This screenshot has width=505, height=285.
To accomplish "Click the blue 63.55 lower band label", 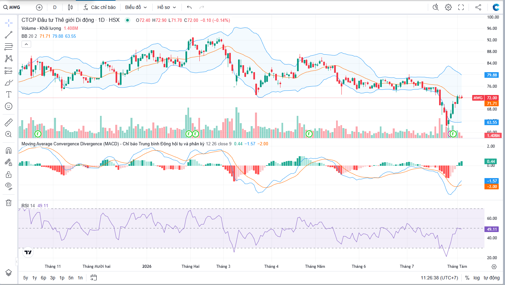I will 492,122.
